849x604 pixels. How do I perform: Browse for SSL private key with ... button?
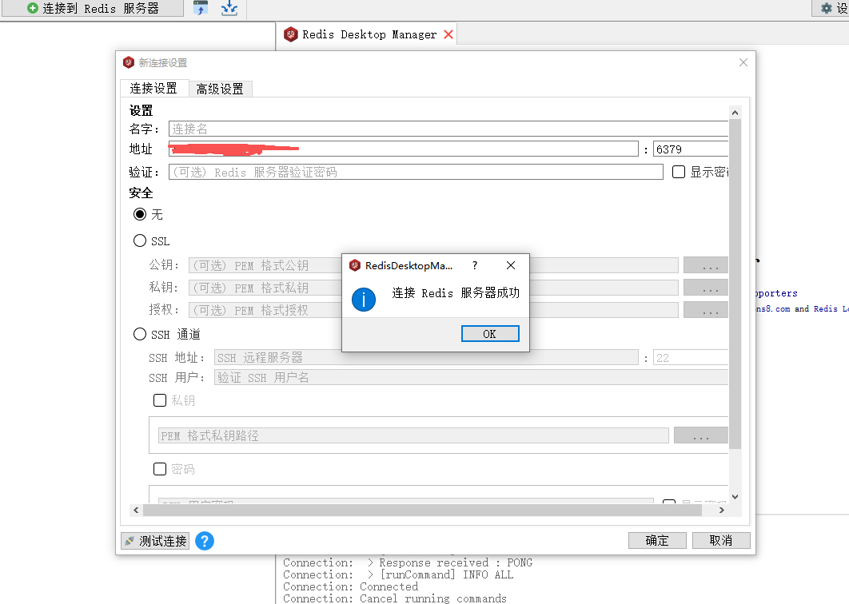pos(706,288)
